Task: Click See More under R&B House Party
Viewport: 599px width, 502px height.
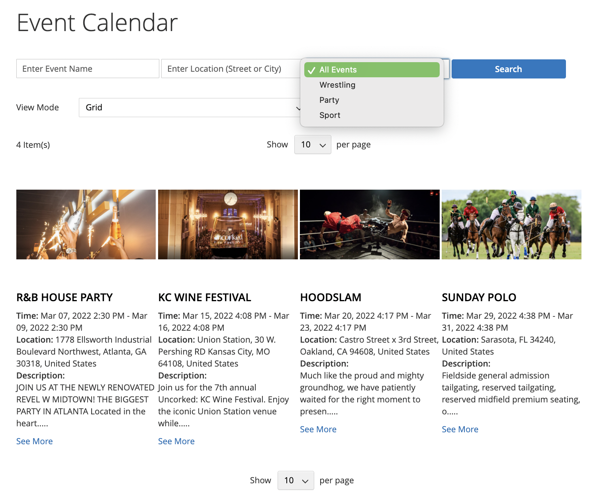Action: (x=34, y=441)
